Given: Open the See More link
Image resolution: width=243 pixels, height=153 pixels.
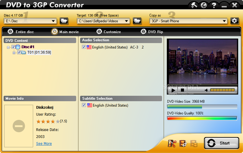Looking at the screenshot, I should (44, 144).
